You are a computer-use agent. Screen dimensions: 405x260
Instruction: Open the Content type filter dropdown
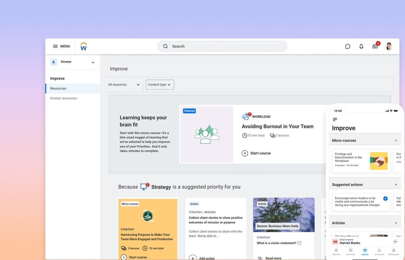[x=160, y=85]
